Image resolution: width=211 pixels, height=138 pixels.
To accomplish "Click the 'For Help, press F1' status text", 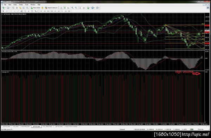I will pyautogui.click(x=7, y=129).
